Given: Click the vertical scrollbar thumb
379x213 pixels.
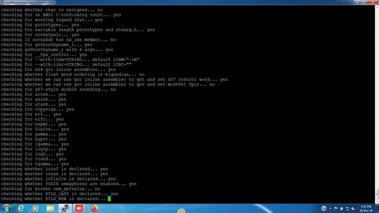Looking at the screenshot, I should coord(377,193).
